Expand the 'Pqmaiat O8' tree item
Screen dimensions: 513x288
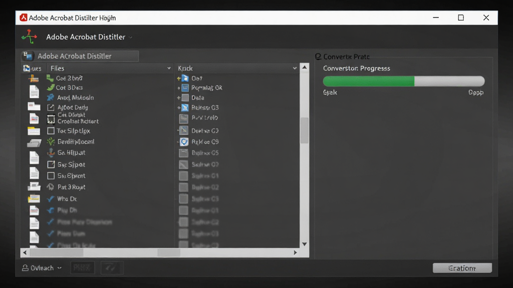pos(179,88)
